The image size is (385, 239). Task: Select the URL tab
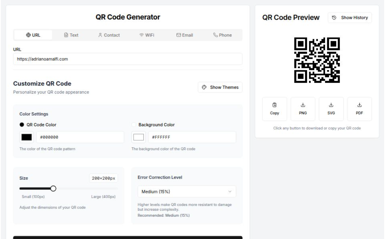(x=33, y=35)
